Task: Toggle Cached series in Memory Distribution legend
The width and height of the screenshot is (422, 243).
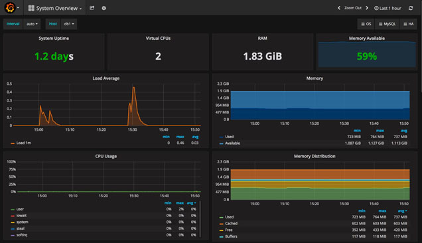Action: 231,224
